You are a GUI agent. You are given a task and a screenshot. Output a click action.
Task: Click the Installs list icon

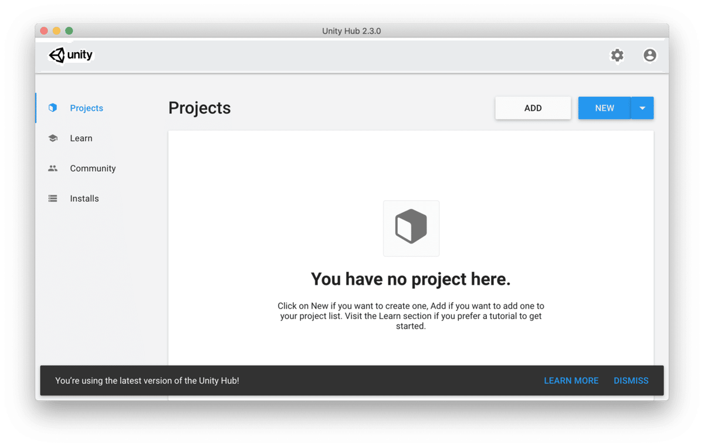coord(53,199)
